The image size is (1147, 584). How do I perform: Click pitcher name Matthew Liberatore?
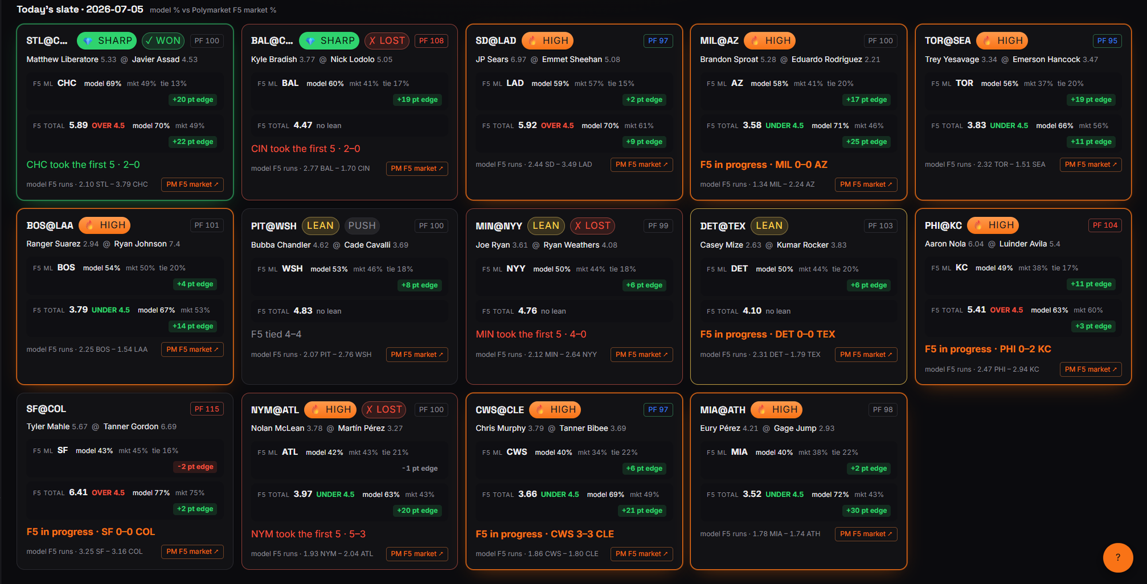coord(63,60)
